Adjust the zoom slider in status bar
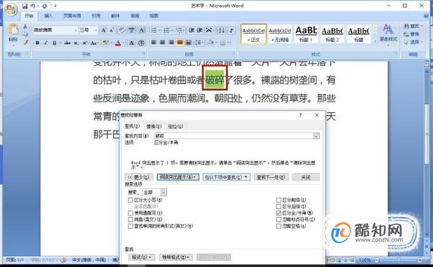 [x=399, y=261]
